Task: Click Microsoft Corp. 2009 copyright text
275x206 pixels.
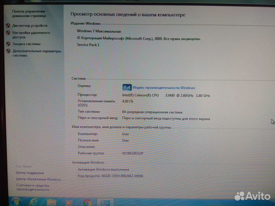Action: coord(139,39)
